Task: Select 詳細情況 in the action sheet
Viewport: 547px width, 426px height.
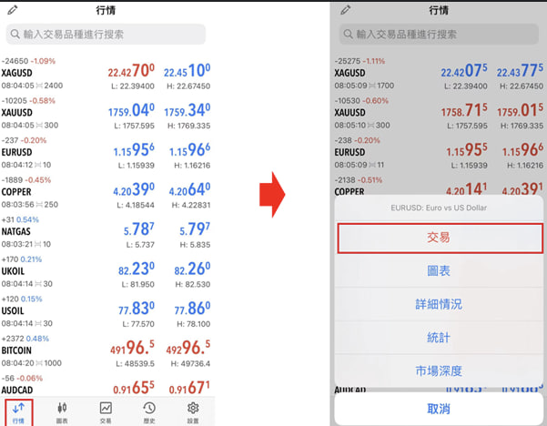Action: pos(439,304)
